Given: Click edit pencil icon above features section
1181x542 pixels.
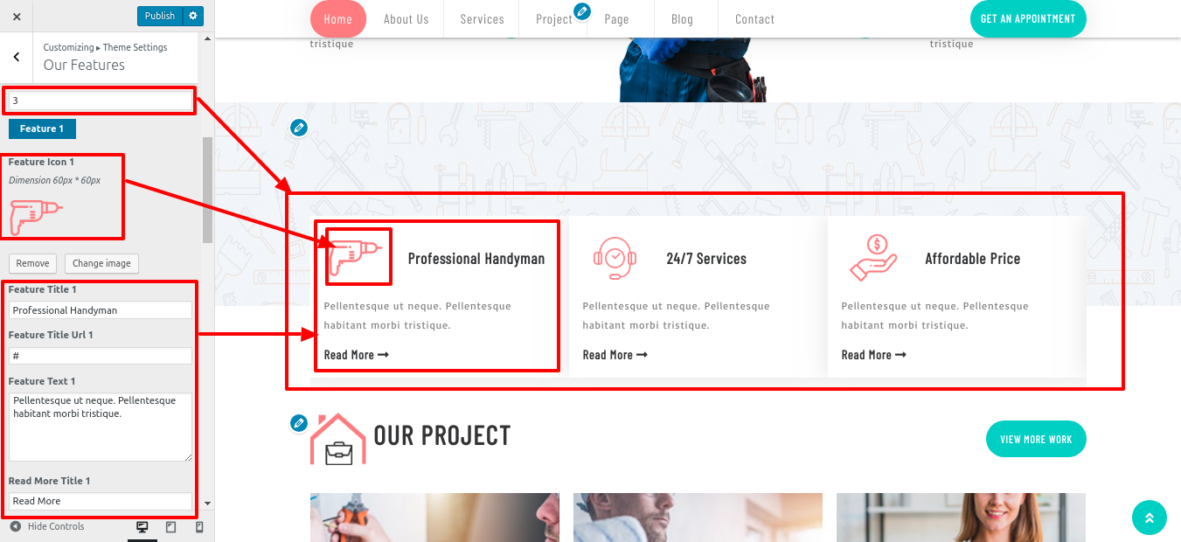Looking at the screenshot, I should [x=299, y=128].
